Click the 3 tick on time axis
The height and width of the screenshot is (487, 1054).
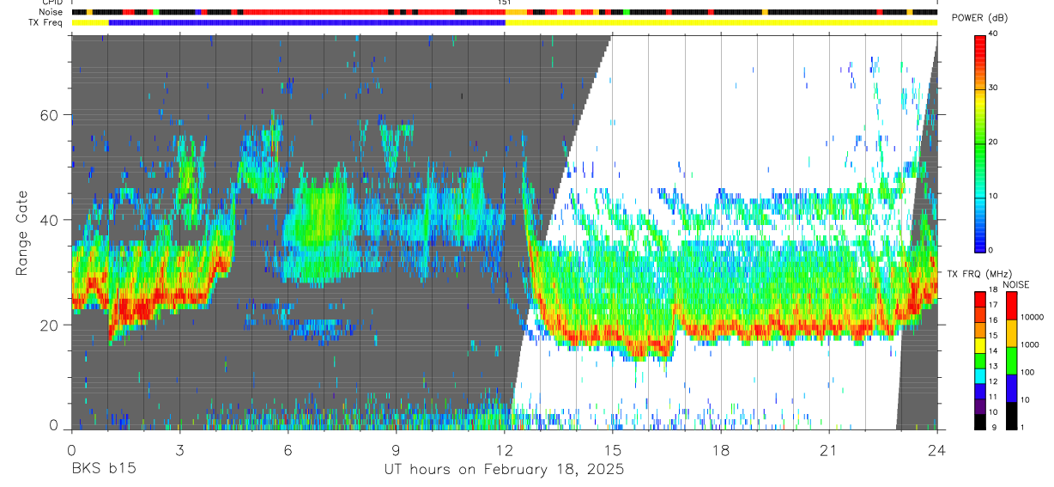[179, 449]
